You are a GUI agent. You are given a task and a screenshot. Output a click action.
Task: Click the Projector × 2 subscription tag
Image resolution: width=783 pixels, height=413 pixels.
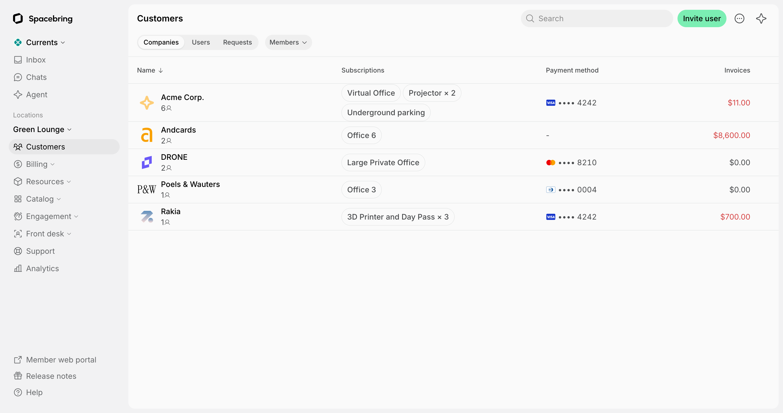(432, 93)
